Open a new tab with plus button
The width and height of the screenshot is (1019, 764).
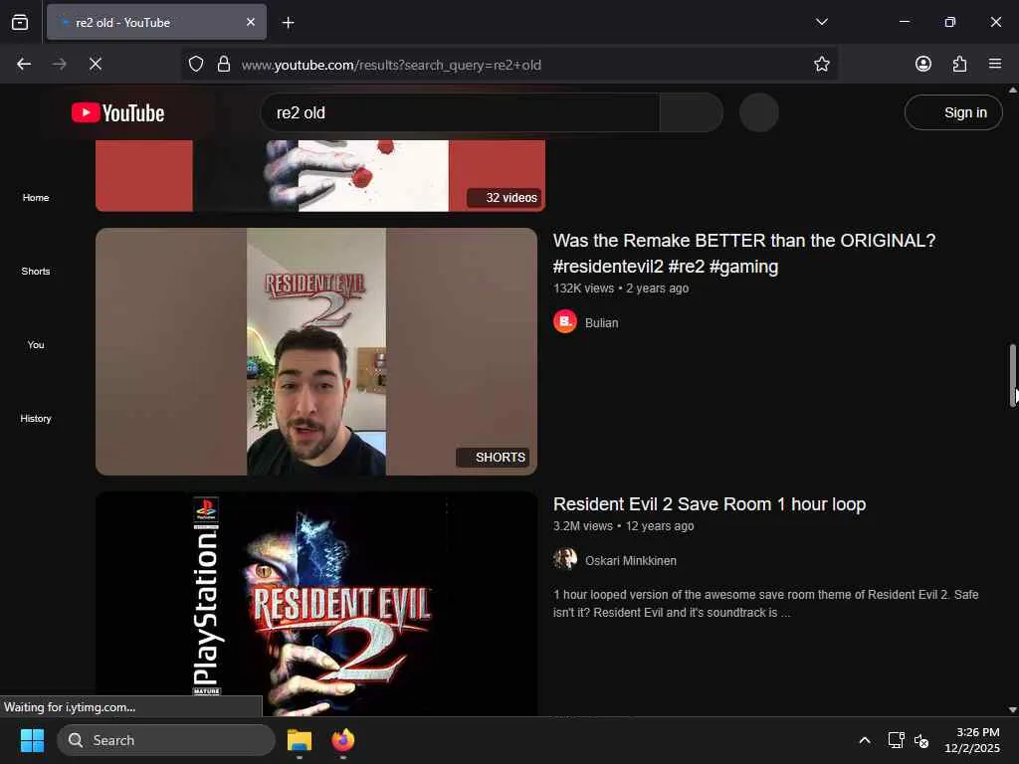(x=288, y=23)
